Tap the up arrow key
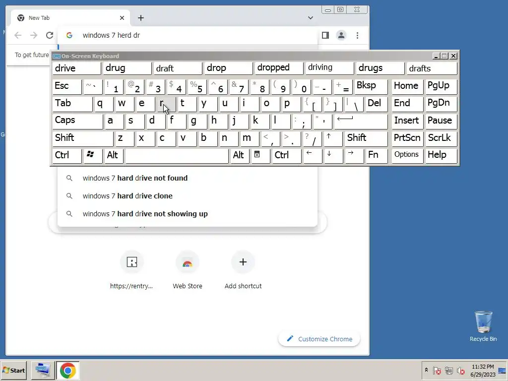 [333, 138]
